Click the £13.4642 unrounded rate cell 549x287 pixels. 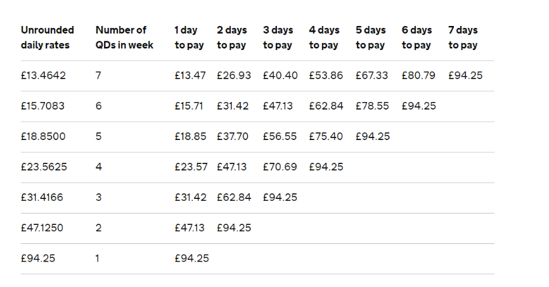(43, 75)
